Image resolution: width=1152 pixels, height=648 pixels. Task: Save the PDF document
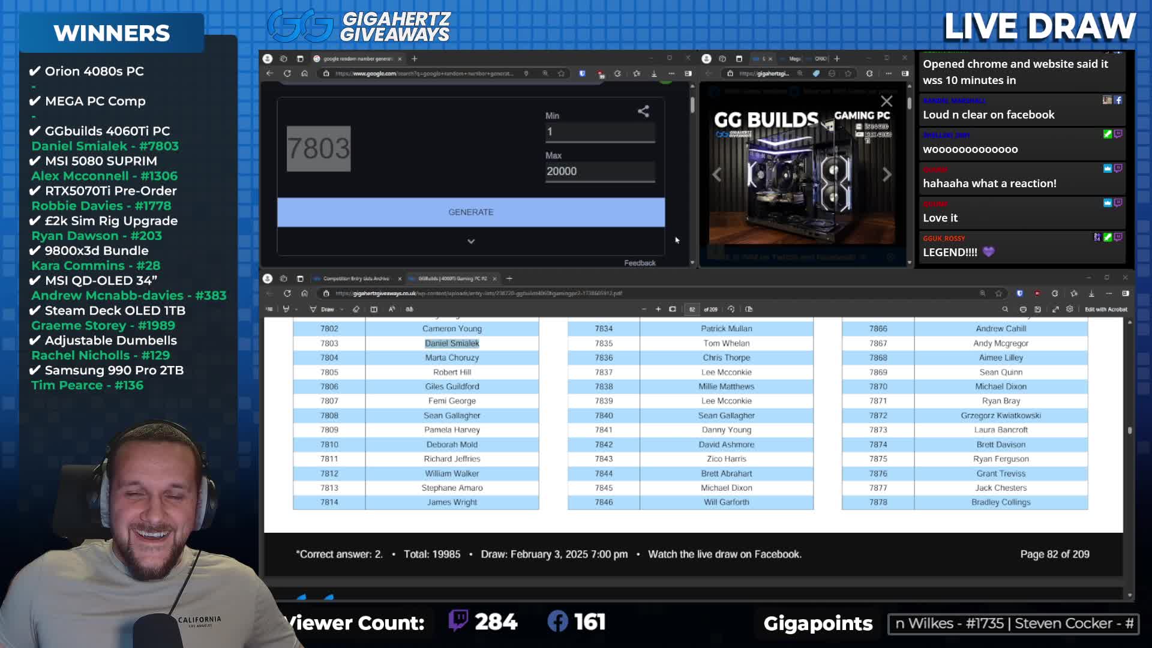(1037, 309)
